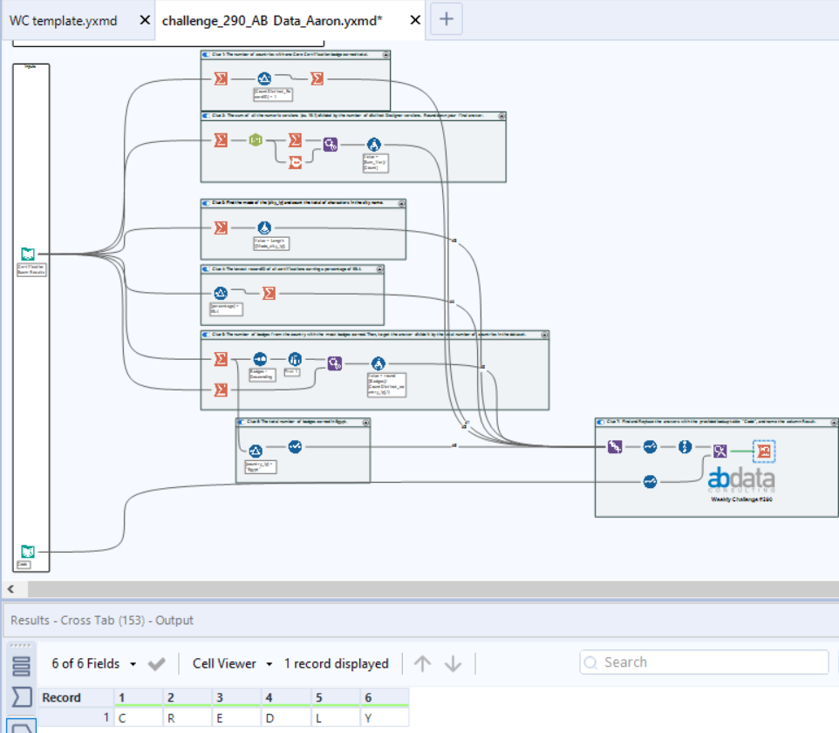Image resolution: width=839 pixels, height=733 pixels.
Task: Select second Summarize tool in Clue 1 container
Action: (317, 78)
